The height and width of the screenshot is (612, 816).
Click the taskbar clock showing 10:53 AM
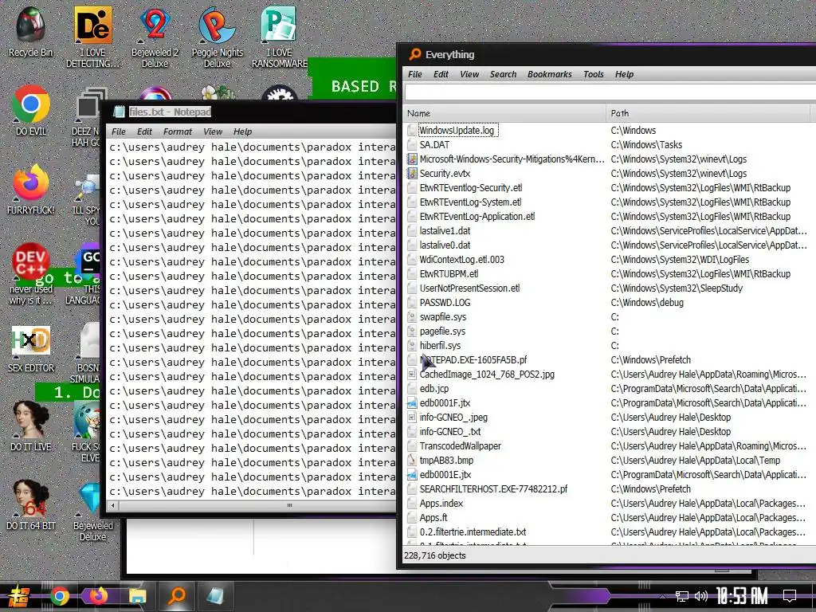coord(742,596)
